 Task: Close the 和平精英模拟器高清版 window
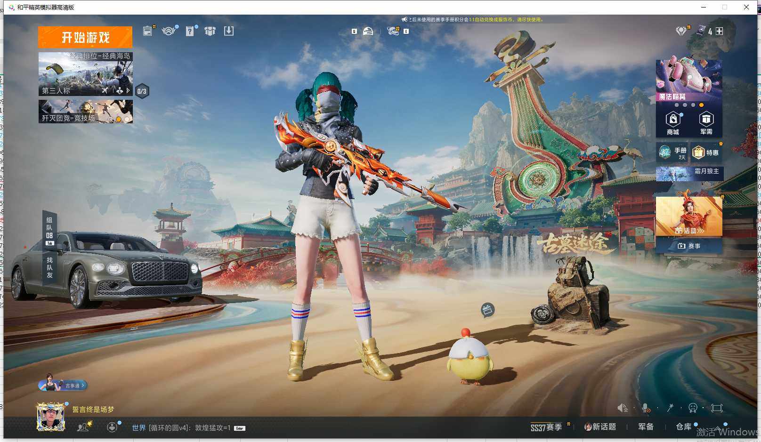[746, 7]
